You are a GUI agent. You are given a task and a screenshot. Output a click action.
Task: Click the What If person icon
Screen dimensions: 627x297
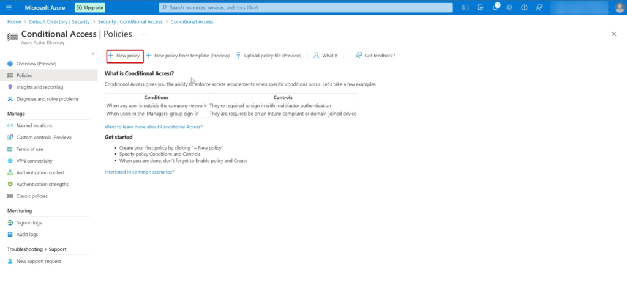pyautogui.click(x=317, y=56)
